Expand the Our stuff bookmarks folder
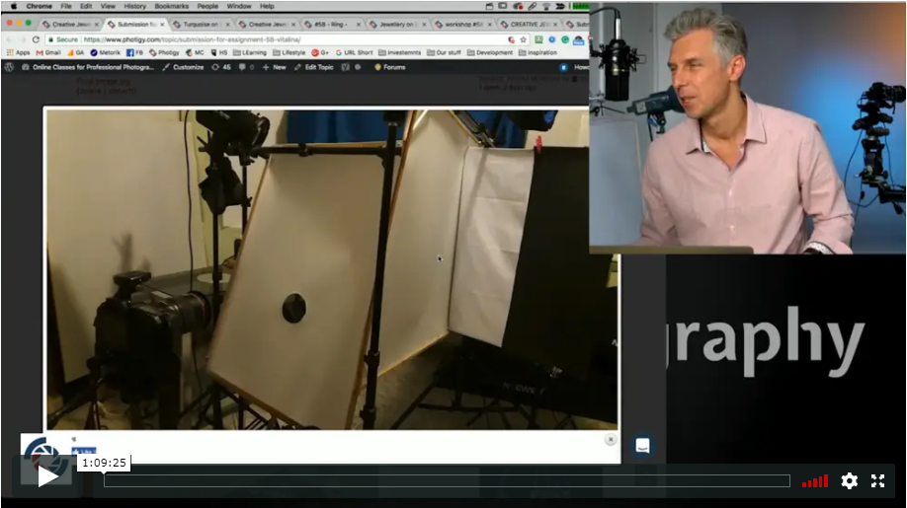Image resolution: width=907 pixels, height=508 pixels. pyautogui.click(x=444, y=52)
